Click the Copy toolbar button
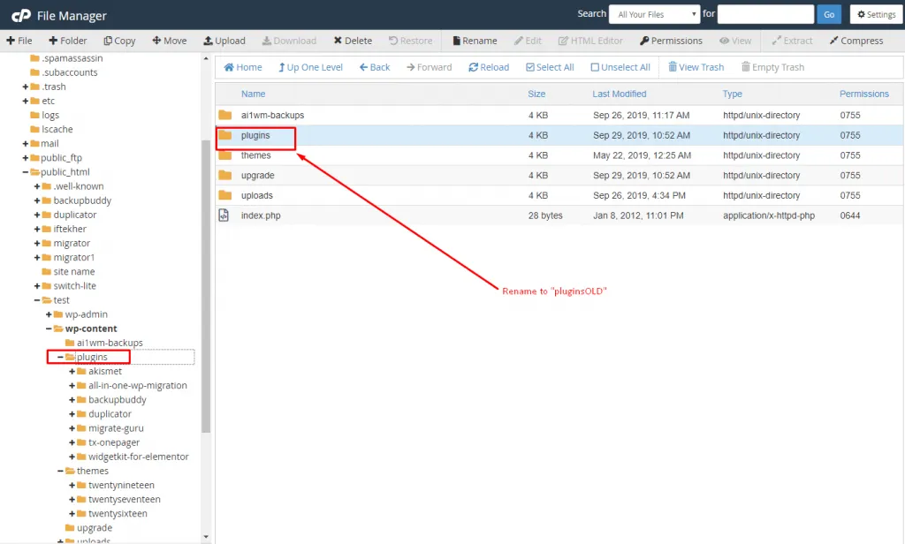 pyautogui.click(x=119, y=41)
